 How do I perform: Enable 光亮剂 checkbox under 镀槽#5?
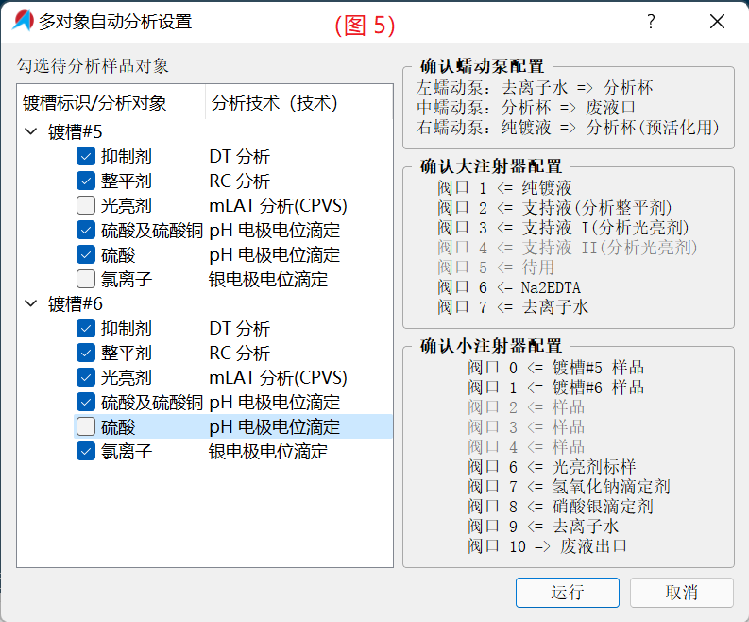(86, 206)
